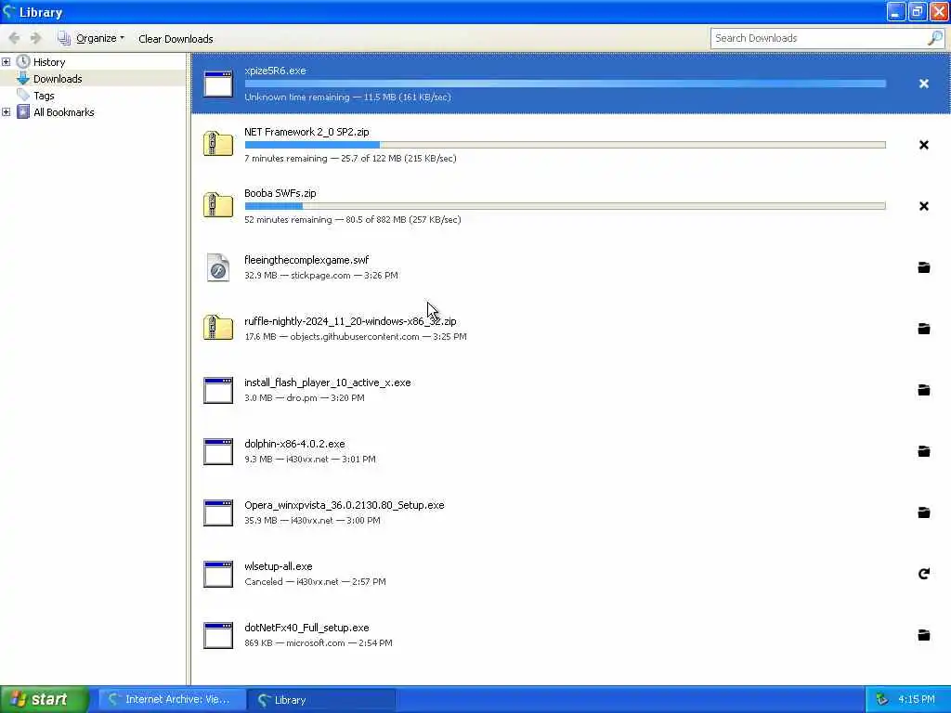Viewport: 951px width, 713px height.
Task: Select the fleeingthecomplexgame.swf file name
Action: (x=306, y=260)
